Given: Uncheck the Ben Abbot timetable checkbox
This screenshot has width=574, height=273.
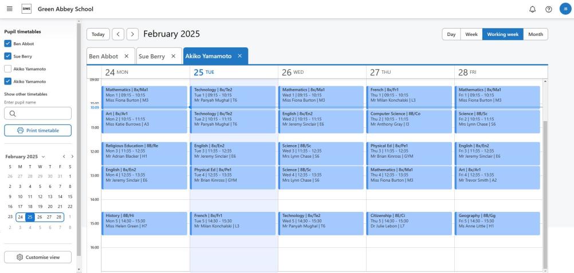Looking at the screenshot, I should tap(7, 43).
